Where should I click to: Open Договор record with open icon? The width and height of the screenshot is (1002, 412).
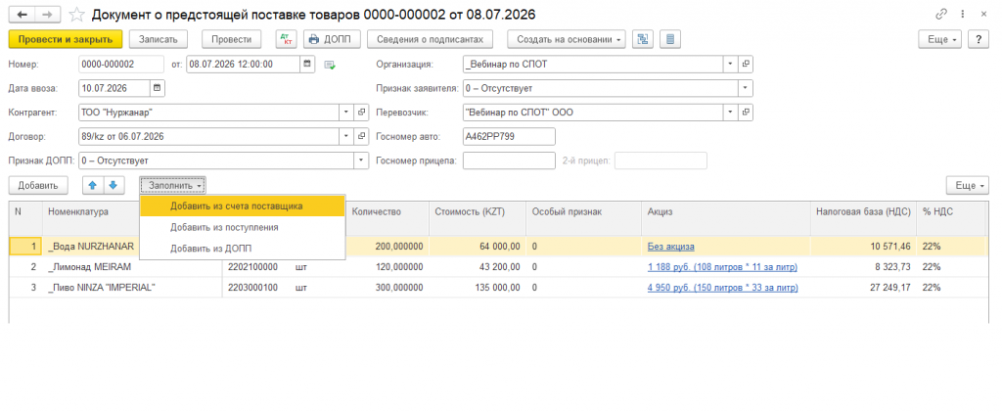pos(362,137)
